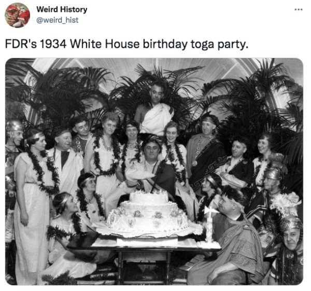Select the white candlestick on the table
Screen dimensions: 311x291
point(210,224)
